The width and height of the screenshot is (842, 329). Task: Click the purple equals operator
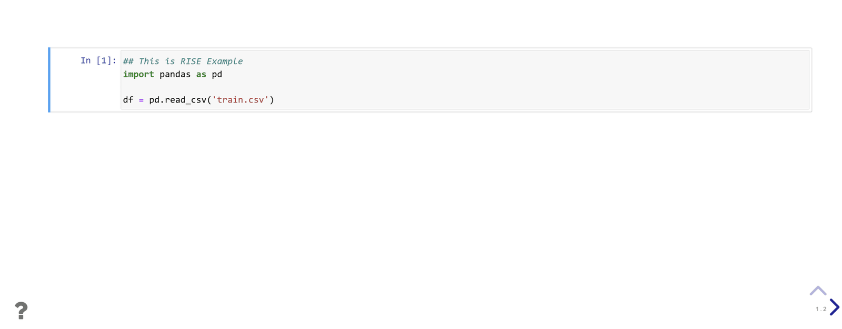pyautogui.click(x=141, y=100)
